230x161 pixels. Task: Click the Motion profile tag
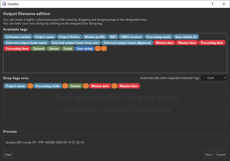(x=95, y=37)
